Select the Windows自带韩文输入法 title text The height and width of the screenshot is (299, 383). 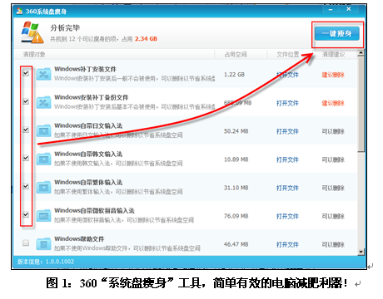88,154
